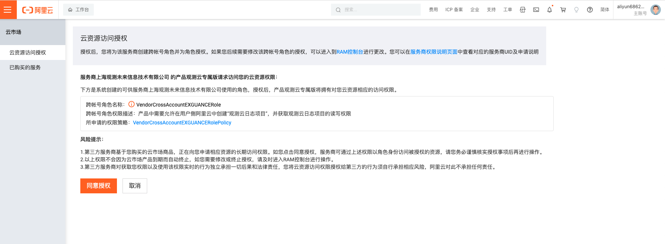Image resolution: width=665 pixels, height=244 pixels.
Task: Open the shopping cart icon
Action: 563,10
